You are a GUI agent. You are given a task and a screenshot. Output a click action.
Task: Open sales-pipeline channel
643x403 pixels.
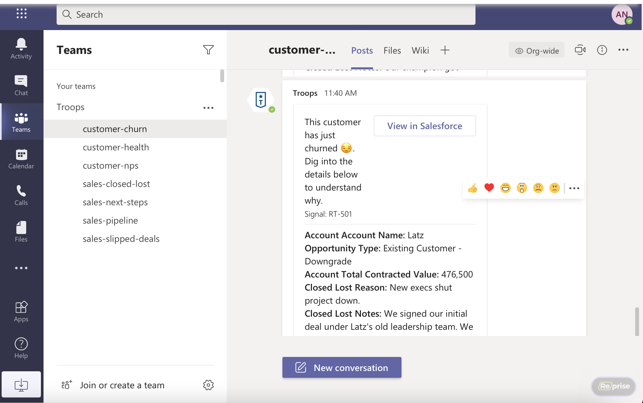(x=135, y=220)
